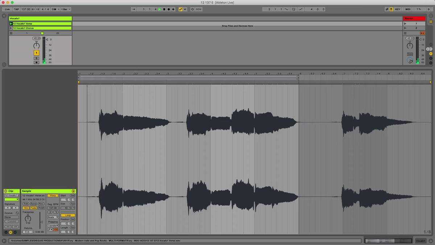
Task: Solo the Vocals1 track
Action: pyautogui.click(x=36, y=58)
